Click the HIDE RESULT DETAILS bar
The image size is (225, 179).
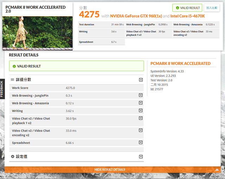(x=112, y=170)
